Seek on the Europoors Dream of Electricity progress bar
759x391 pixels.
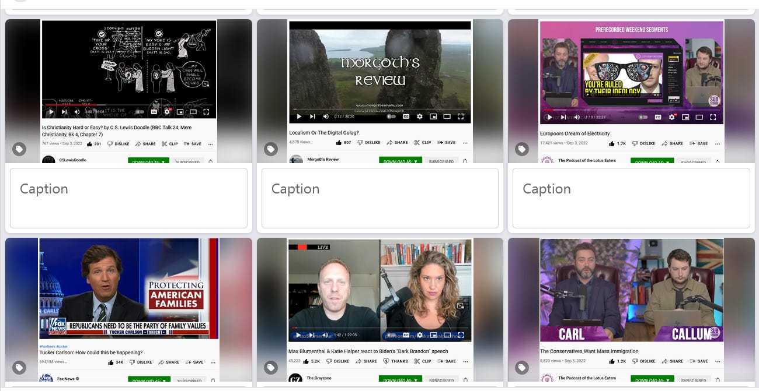click(632, 110)
